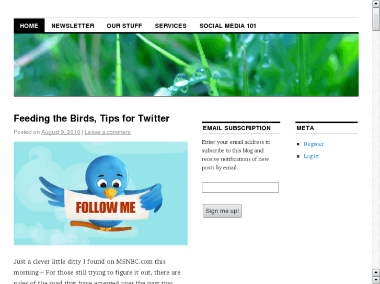Screen dimensions: 380x284
Task: Click the vertical scrollbar thumb
Action: (x=376, y=19)
